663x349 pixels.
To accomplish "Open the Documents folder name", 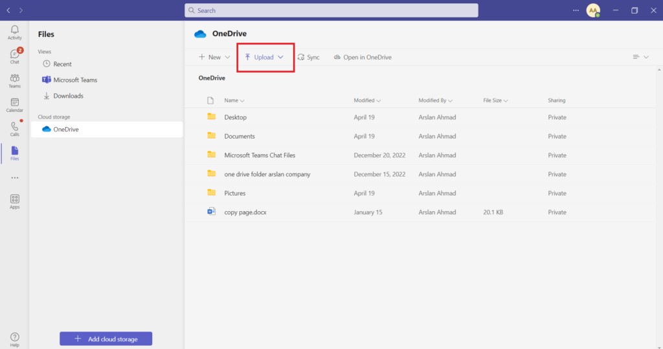I will (240, 136).
